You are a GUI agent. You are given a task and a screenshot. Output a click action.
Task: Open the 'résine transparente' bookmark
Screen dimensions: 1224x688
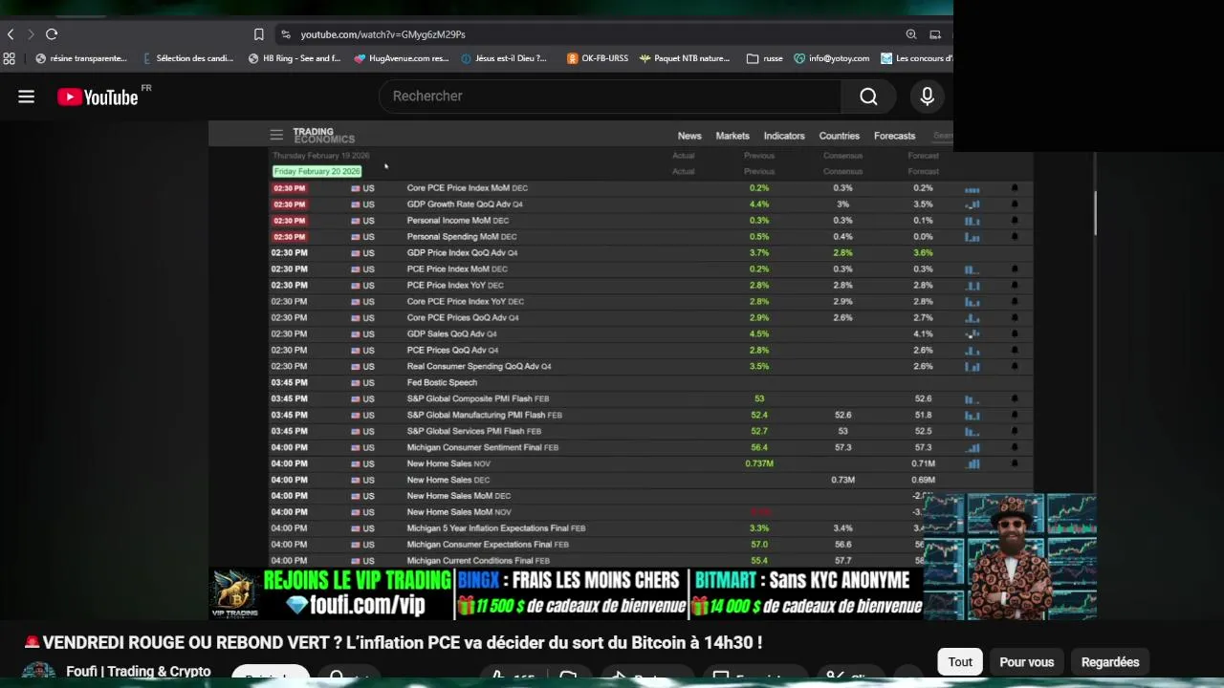tap(80, 58)
